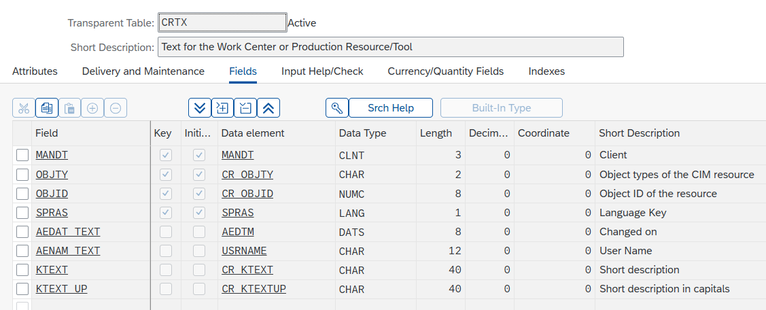The width and height of the screenshot is (766, 310).
Task: Open the CR_OBJTY data element link
Action: click(x=247, y=175)
